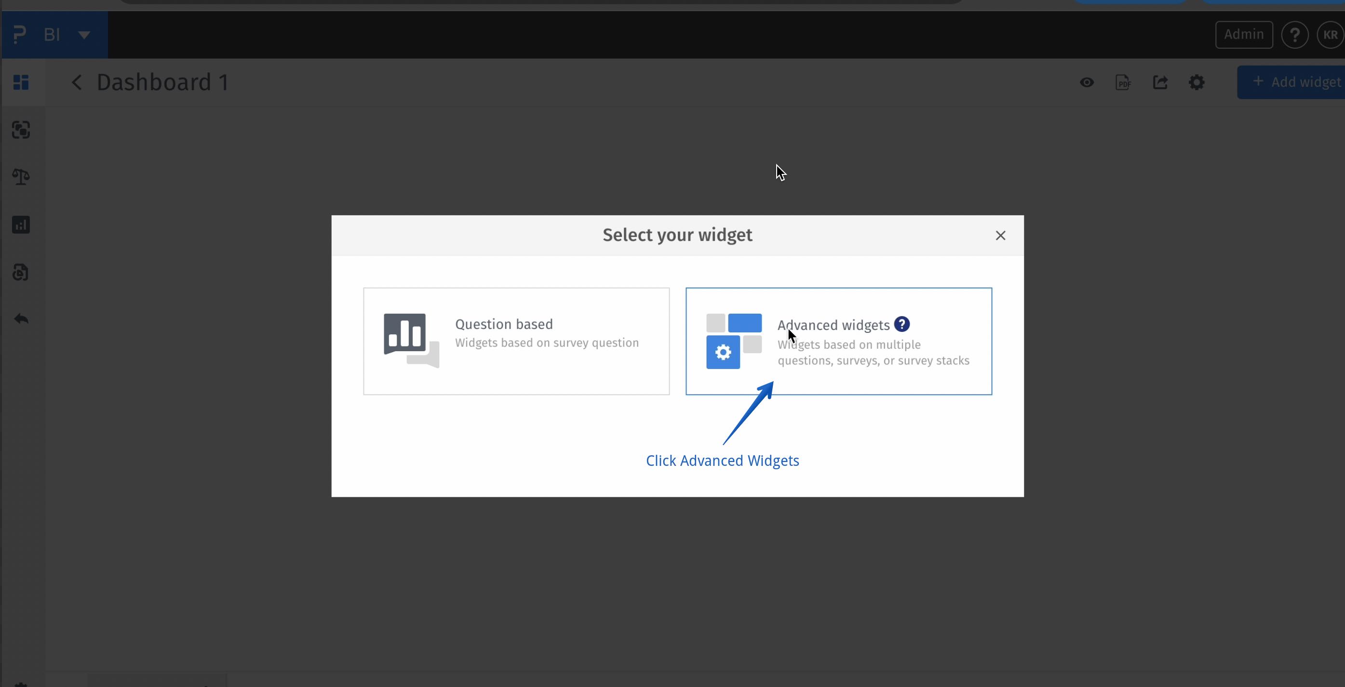This screenshot has width=1345, height=687.
Task: Select the bar chart reports icon
Action: click(21, 225)
